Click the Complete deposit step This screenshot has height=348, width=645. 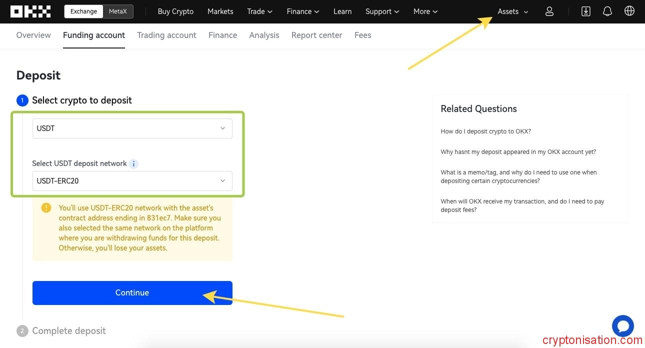69,331
